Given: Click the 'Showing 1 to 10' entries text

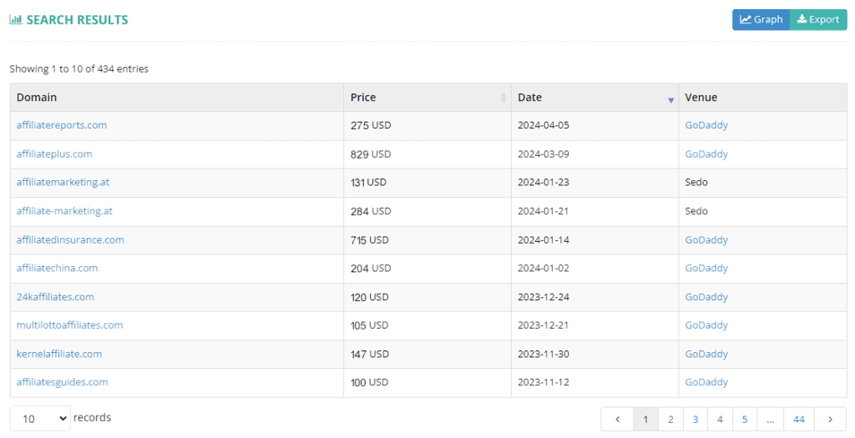Looking at the screenshot, I should point(79,69).
